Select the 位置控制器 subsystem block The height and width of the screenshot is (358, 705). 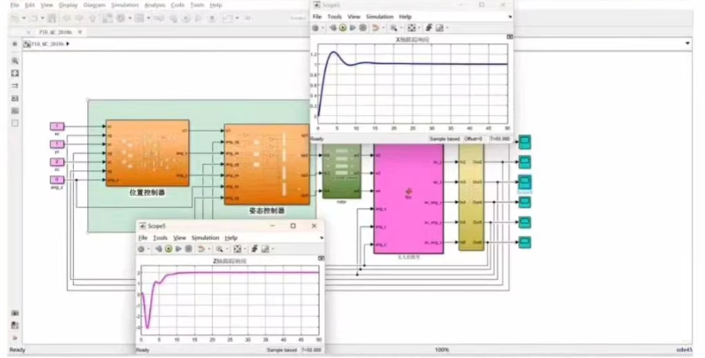[148, 153]
